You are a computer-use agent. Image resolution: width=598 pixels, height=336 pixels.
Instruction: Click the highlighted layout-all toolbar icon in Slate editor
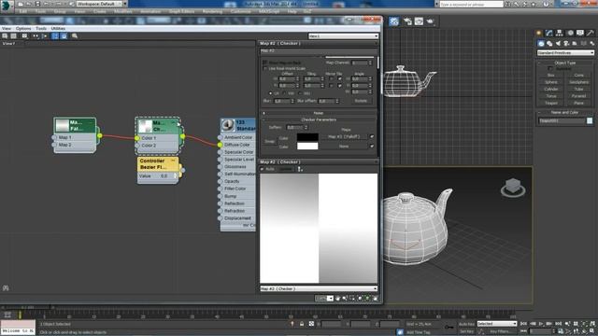55,35
